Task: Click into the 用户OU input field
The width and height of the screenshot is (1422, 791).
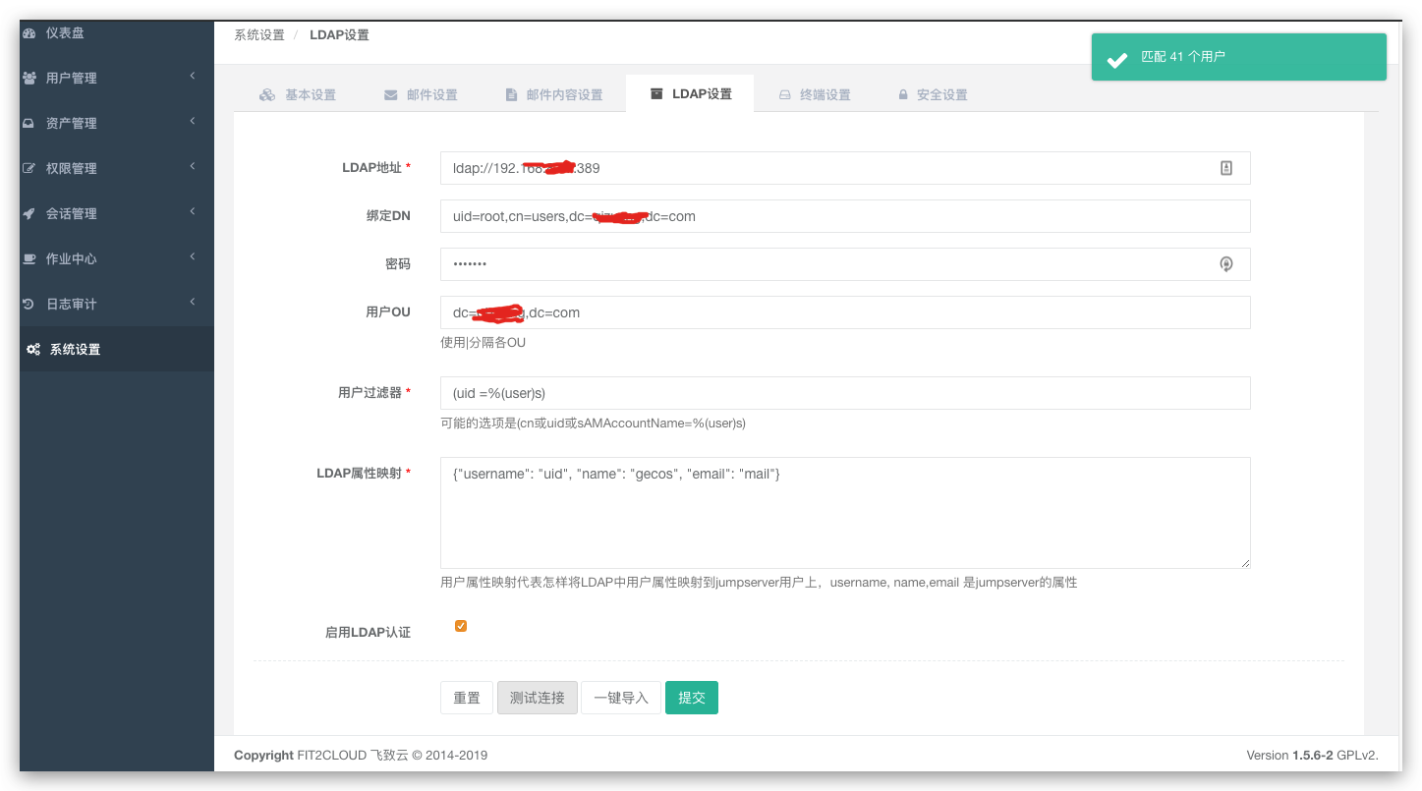Action: click(x=845, y=312)
